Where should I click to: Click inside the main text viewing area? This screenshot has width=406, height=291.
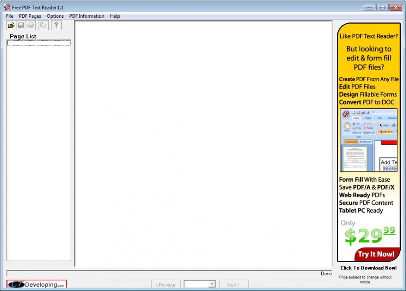(x=203, y=144)
